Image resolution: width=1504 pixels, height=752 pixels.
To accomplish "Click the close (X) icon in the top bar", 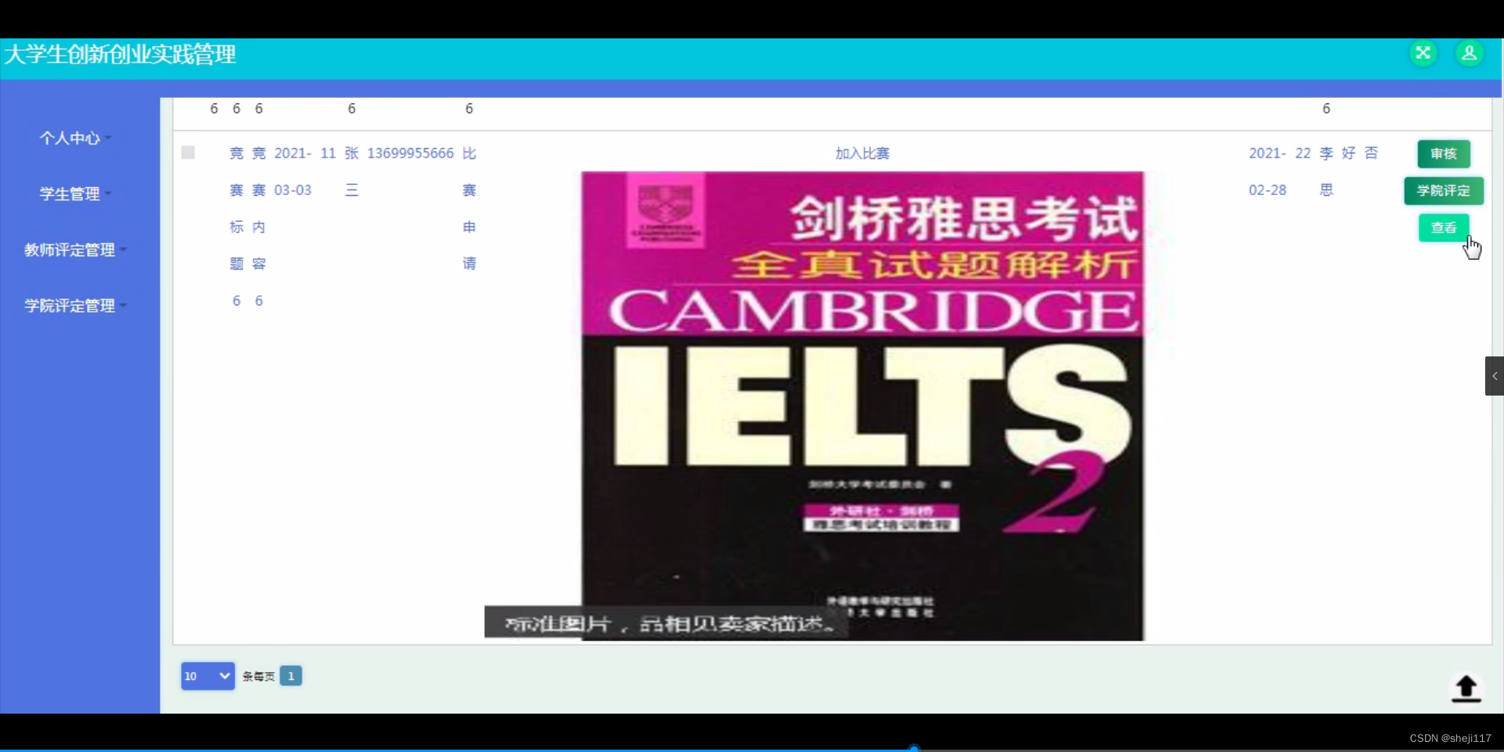I will 1423,52.
